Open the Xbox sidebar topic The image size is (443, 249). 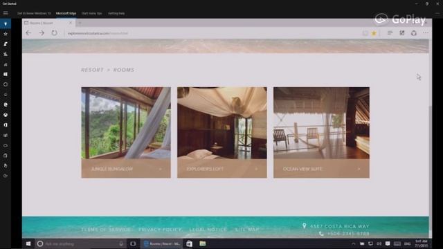click(6, 115)
